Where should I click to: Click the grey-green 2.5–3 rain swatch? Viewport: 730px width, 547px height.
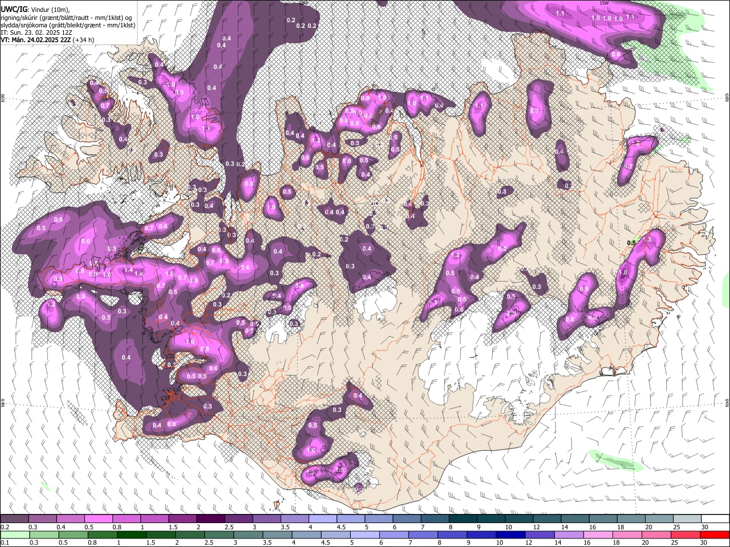pos(218,534)
